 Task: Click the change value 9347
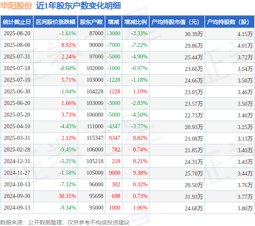point(115,138)
